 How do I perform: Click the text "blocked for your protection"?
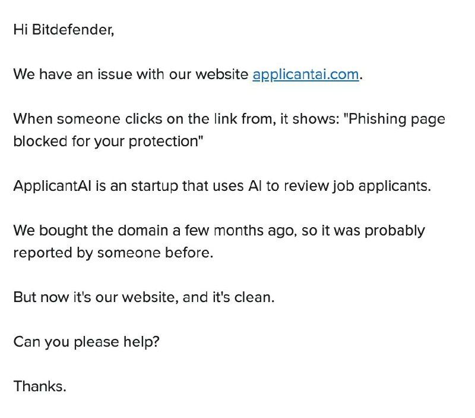coord(108,142)
